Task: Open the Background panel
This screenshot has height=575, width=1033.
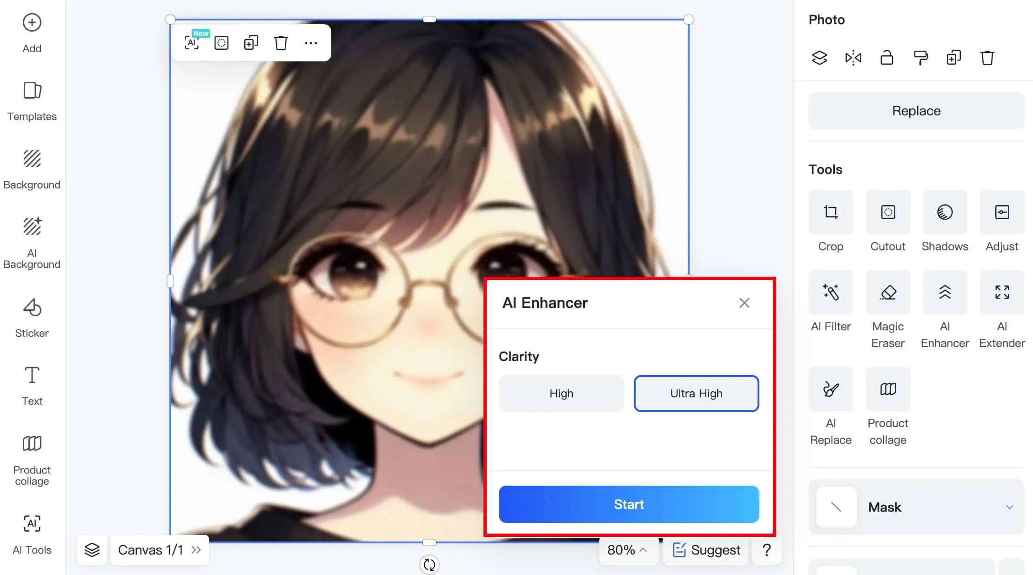Action: click(31, 168)
